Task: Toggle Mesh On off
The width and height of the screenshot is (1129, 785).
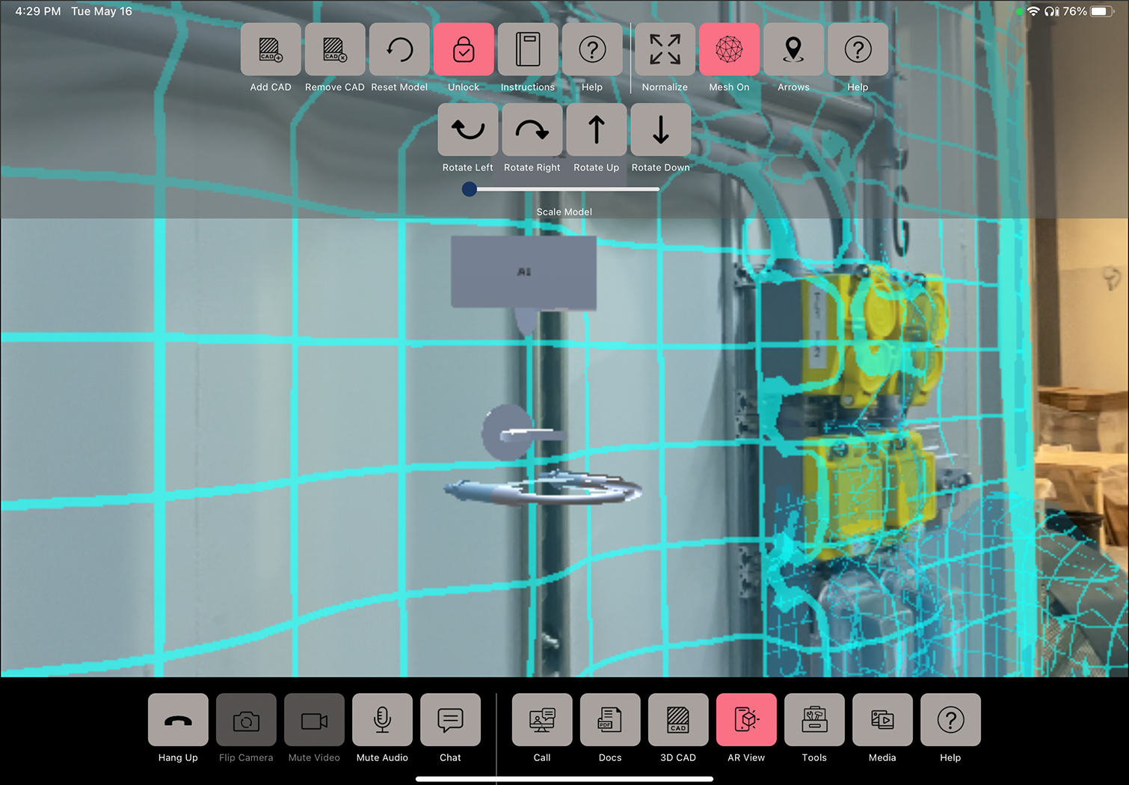Action: (x=729, y=49)
